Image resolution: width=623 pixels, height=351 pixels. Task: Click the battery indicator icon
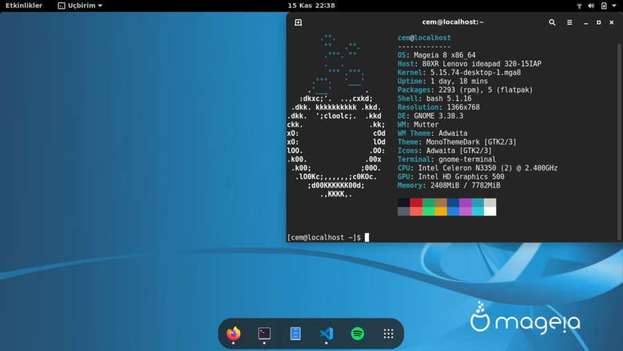pyautogui.click(x=604, y=6)
